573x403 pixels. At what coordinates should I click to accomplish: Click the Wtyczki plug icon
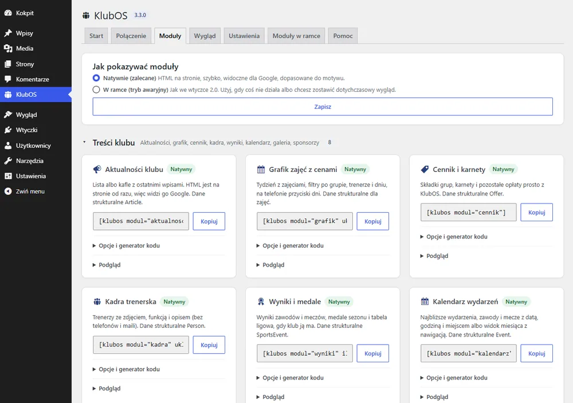[8, 130]
